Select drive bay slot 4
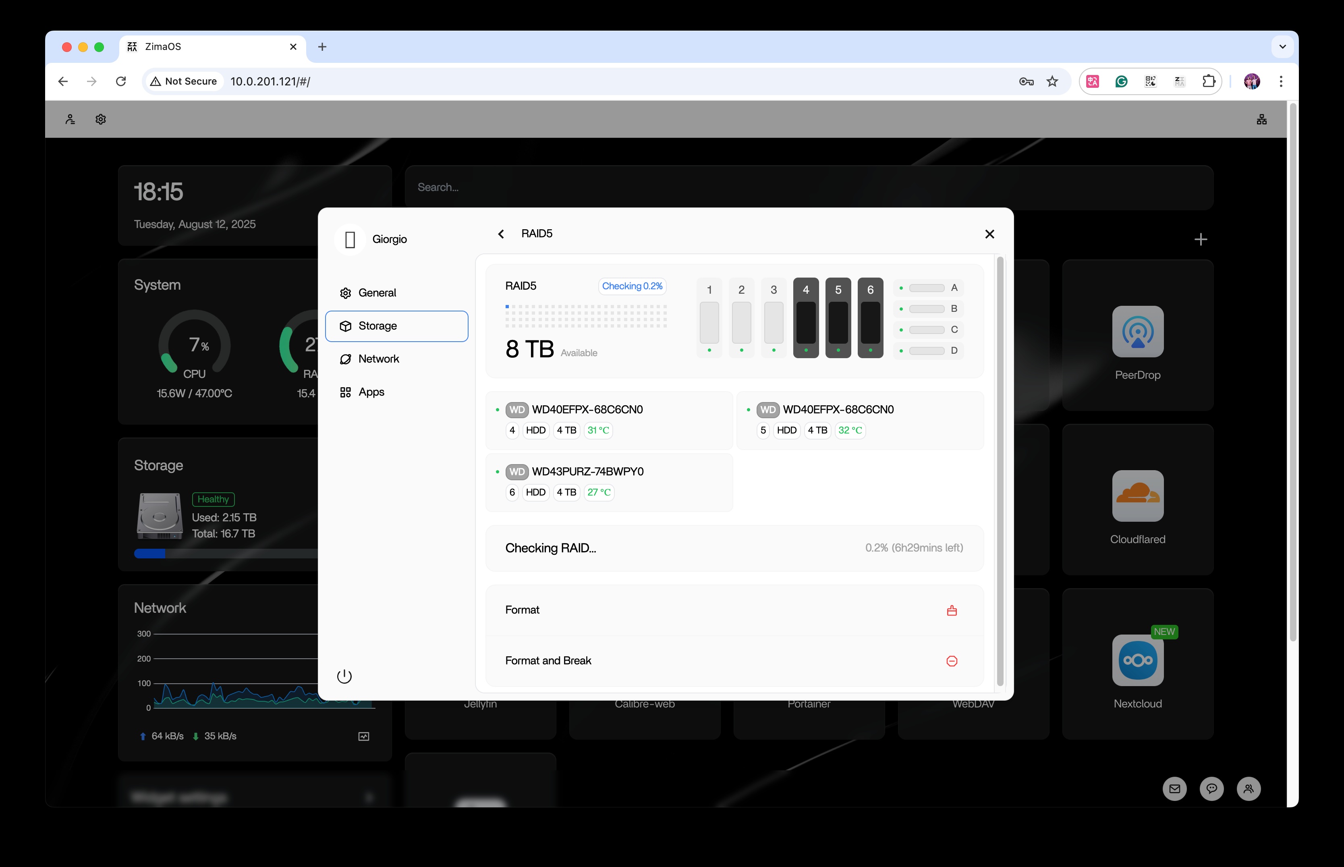1344x867 pixels. point(806,318)
